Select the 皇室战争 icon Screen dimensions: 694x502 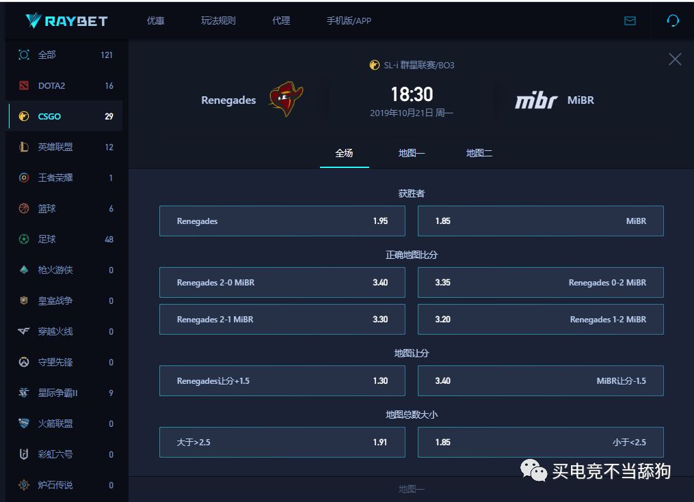tap(24, 301)
